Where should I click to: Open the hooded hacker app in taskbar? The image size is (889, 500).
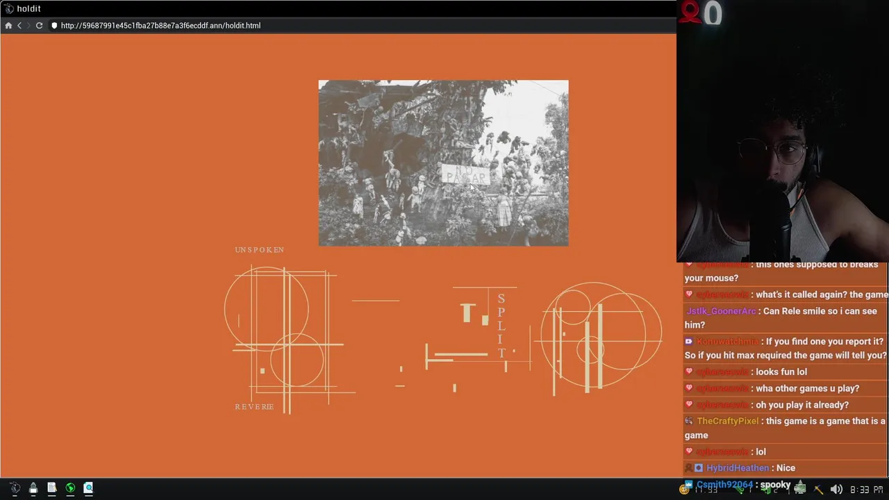[x=33, y=488]
